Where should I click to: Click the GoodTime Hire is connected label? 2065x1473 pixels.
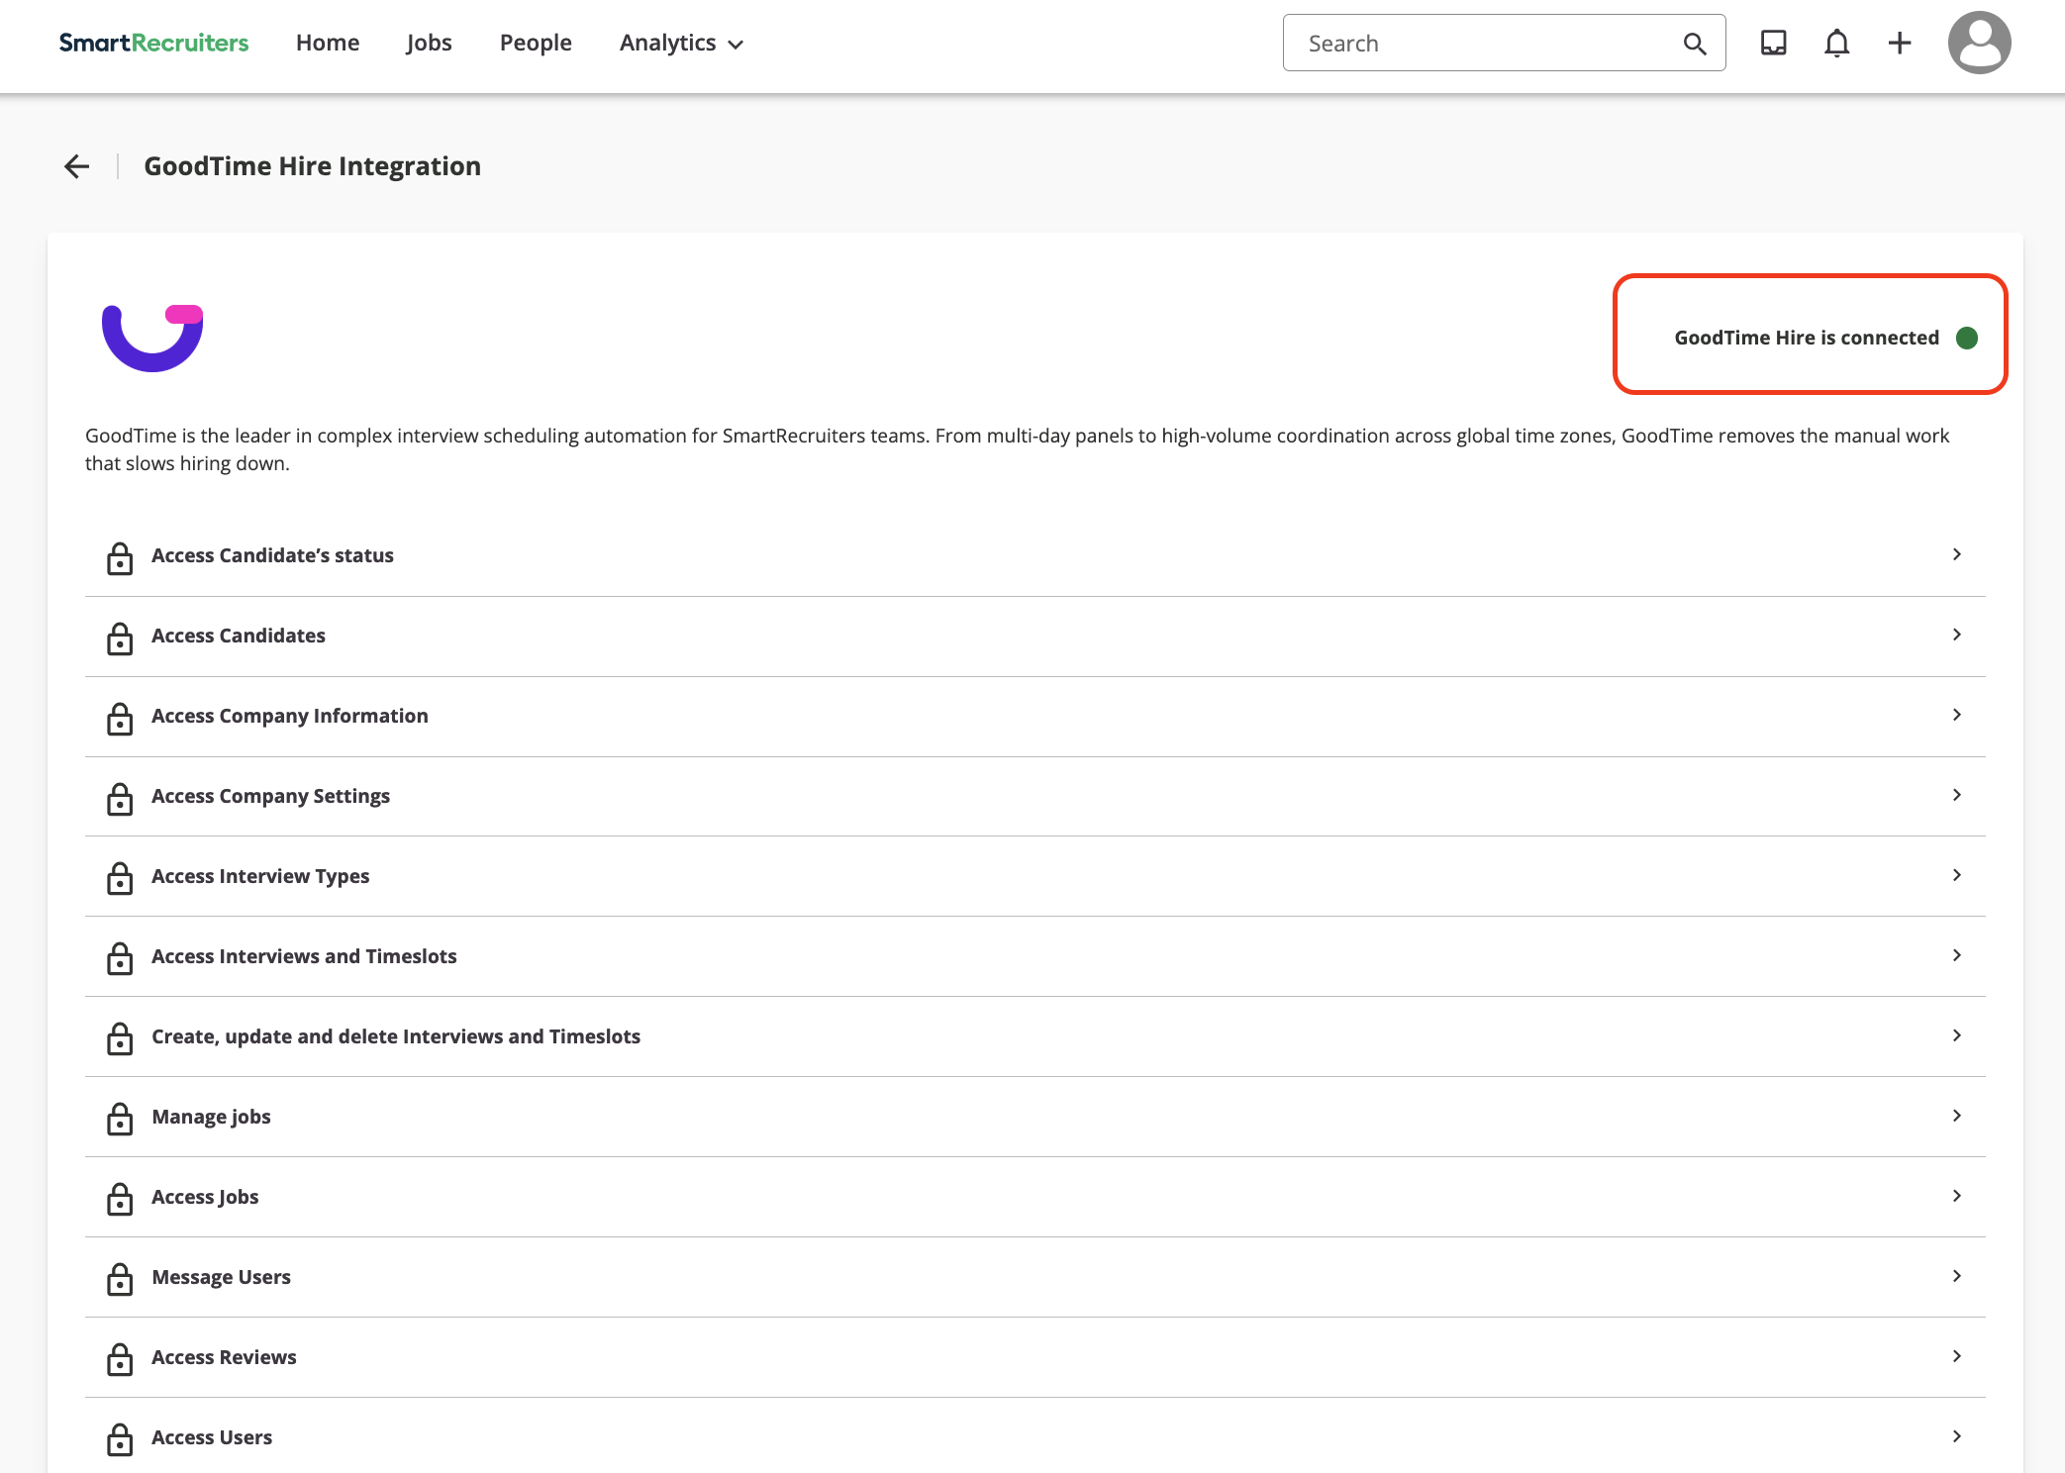(1807, 338)
